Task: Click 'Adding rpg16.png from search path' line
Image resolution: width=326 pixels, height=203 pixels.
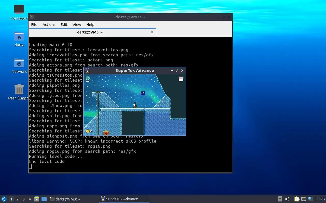Action: tap(83, 151)
